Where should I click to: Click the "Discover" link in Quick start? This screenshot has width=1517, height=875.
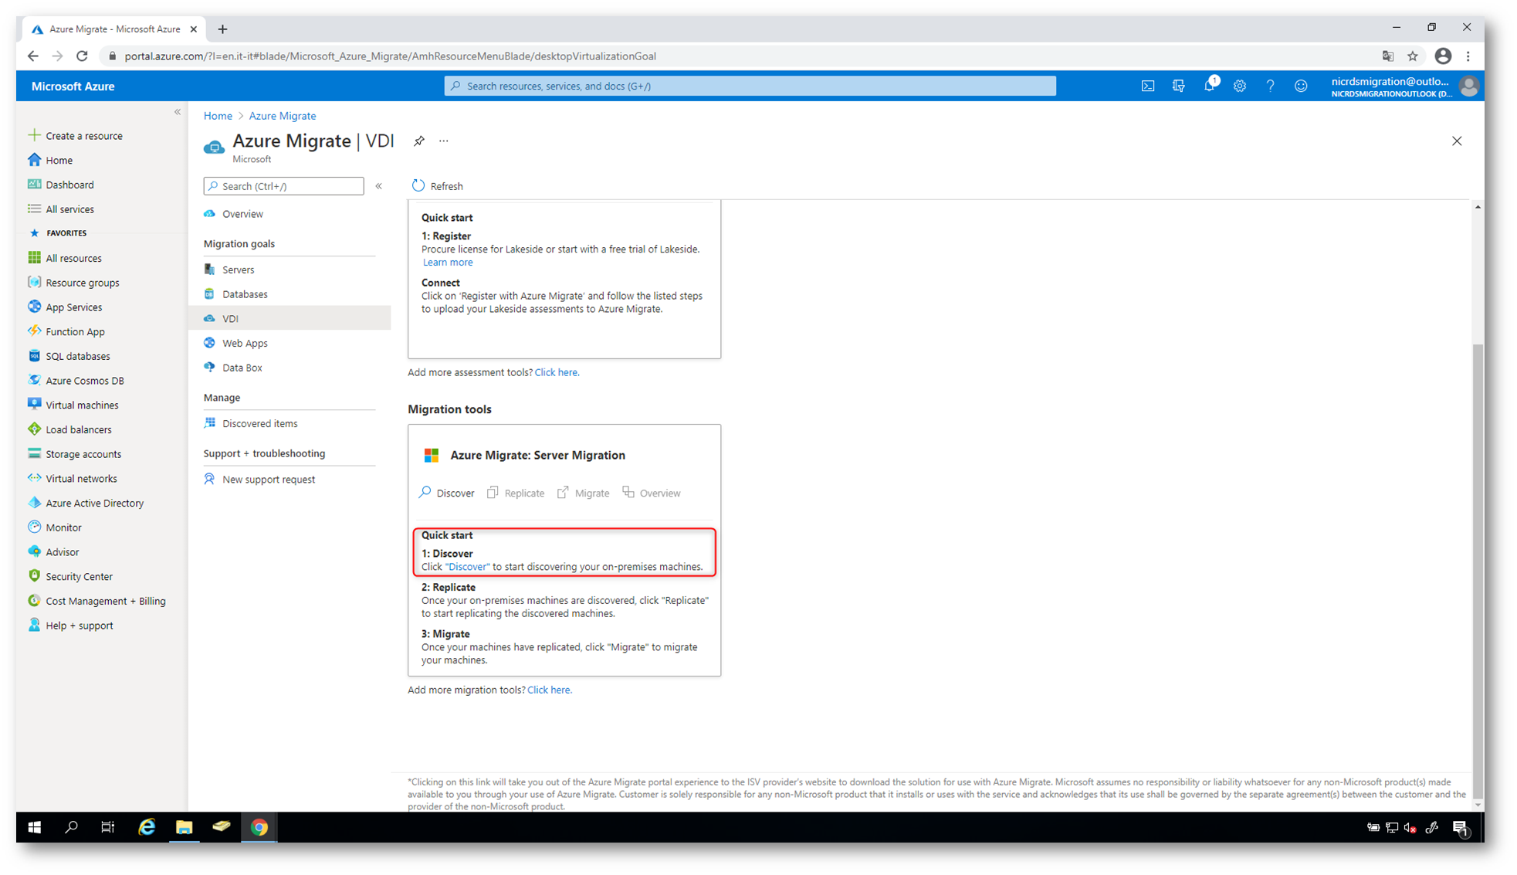click(468, 567)
